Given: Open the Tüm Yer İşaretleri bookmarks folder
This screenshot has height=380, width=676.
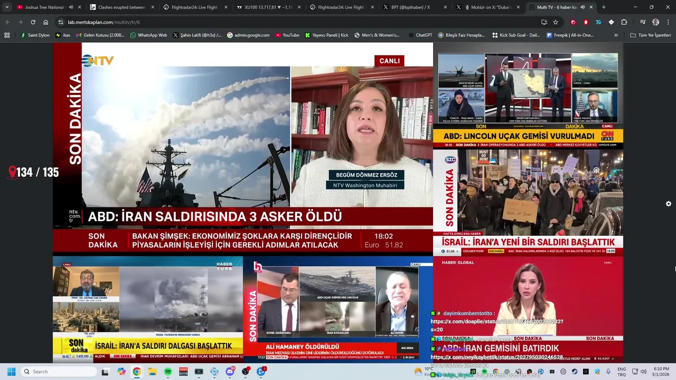Looking at the screenshot, I should click(x=651, y=35).
